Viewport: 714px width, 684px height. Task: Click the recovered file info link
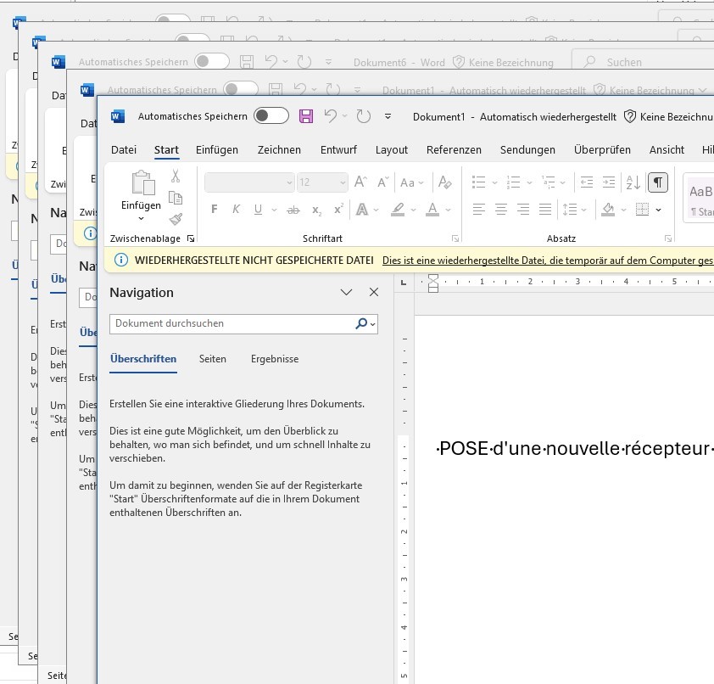[x=548, y=261]
